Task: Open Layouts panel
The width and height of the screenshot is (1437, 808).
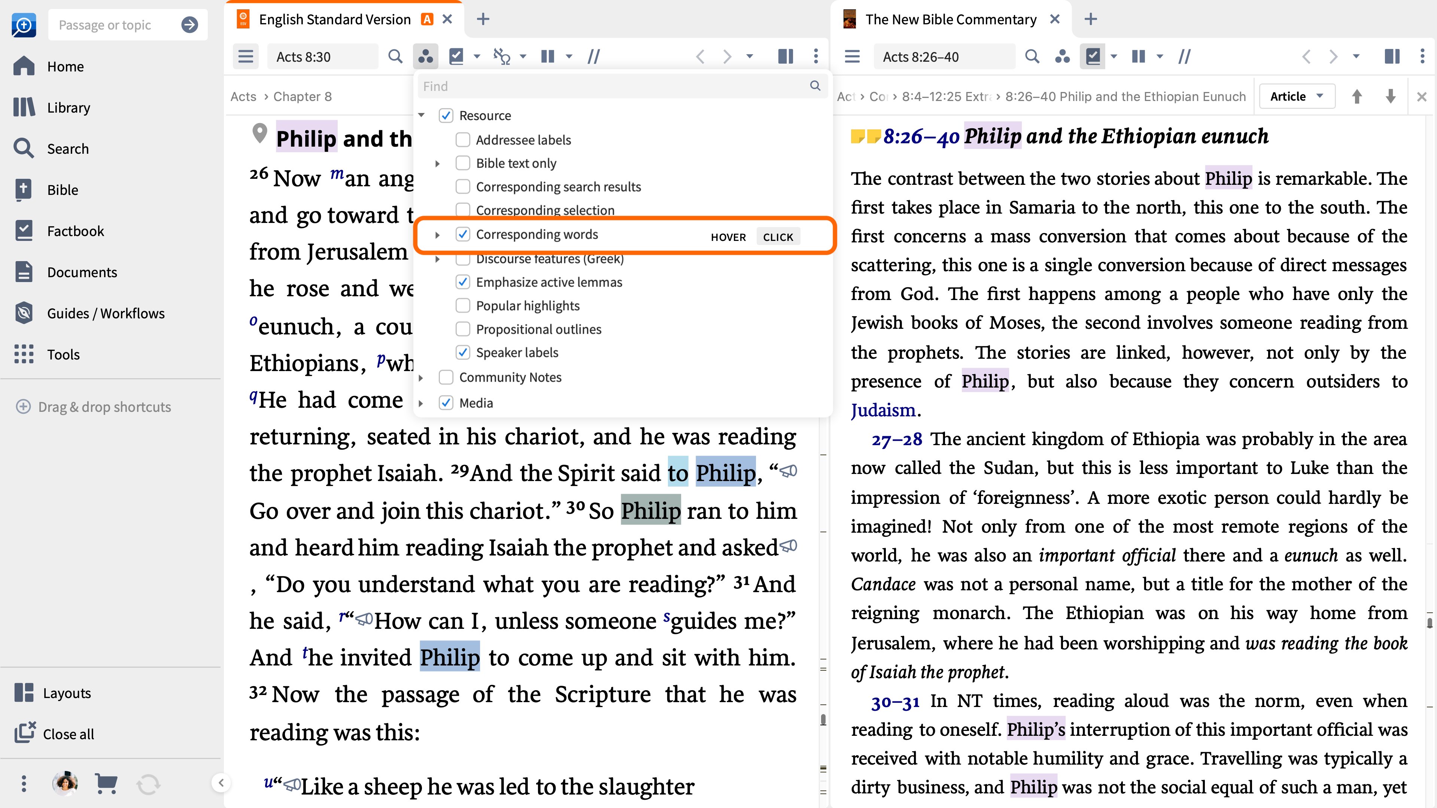Action: pos(66,693)
